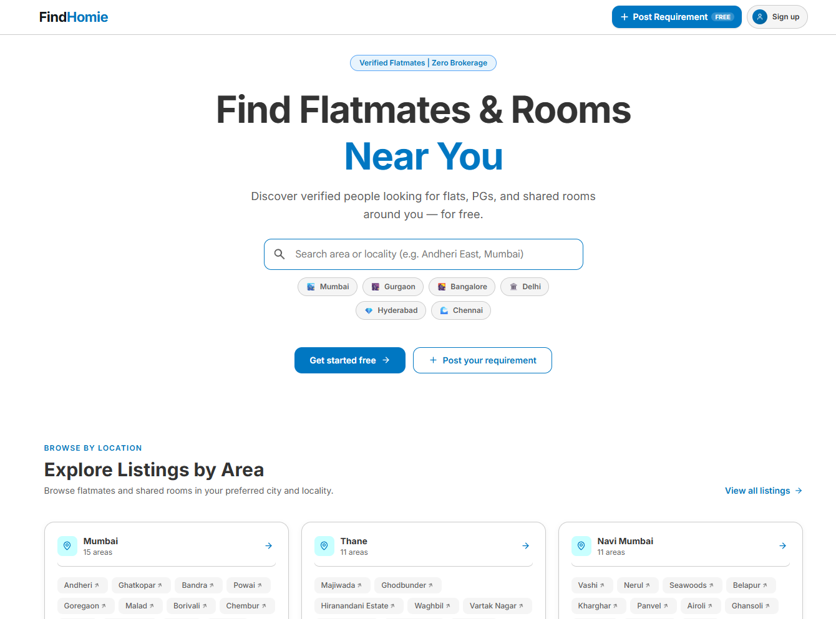The height and width of the screenshot is (619, 836).
Task: Open Goregaon area tag
Action: coord(85,606)
